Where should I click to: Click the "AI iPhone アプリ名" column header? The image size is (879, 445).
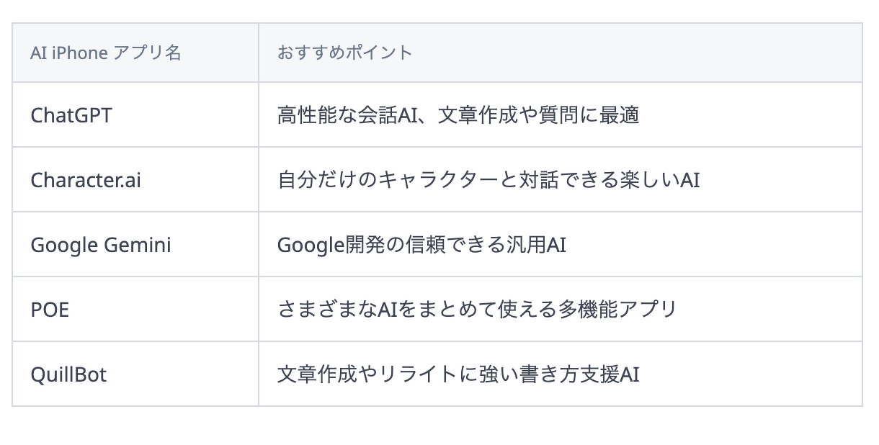point(135,53)
